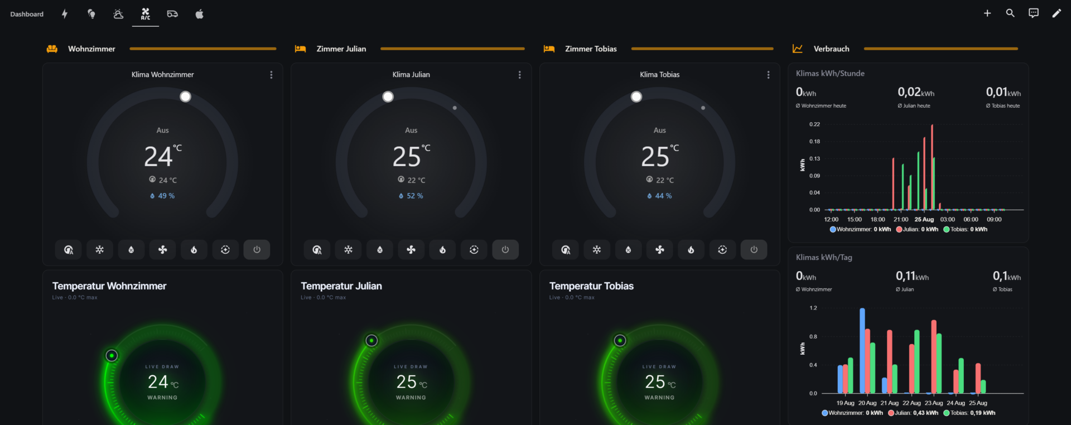Screen dimensions: 1071x425
Task: Click the Klima Wohnzimmer card title
Action: [163, 75]
